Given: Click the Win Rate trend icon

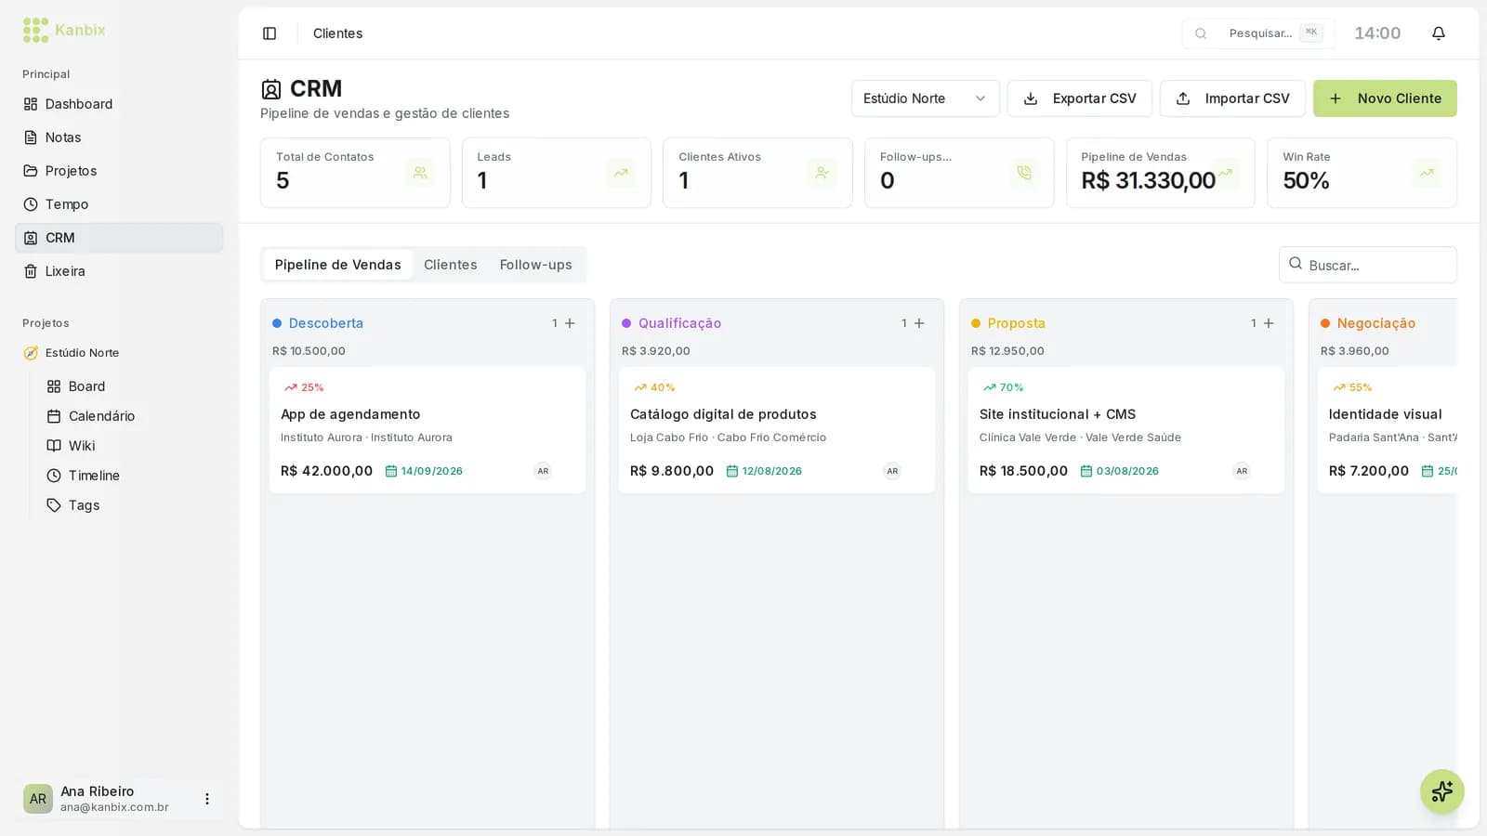Looking at the screenshot, I should 1427,173.
